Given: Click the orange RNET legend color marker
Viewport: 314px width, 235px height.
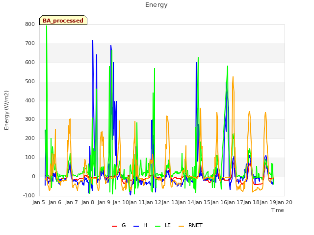Looking at the screenshot, I should pos(181,226).
